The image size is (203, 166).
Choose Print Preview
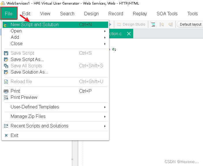[x=55, y=98]
